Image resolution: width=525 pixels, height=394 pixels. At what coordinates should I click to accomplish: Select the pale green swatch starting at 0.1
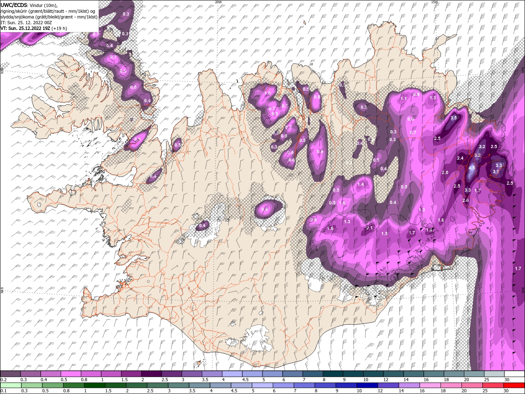click(11, 385)
